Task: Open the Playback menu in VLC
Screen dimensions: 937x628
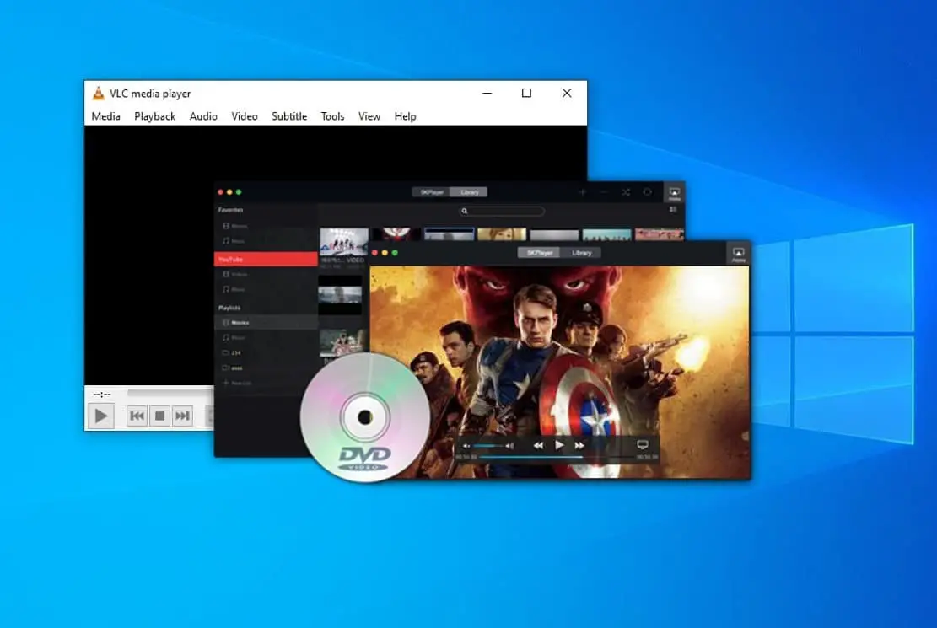Action: click(x=155, y=116)
